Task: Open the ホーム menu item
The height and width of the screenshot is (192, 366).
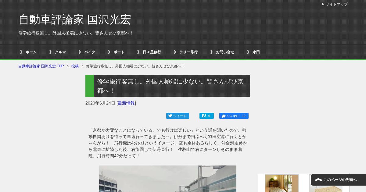Action: (x=31, y=52)
